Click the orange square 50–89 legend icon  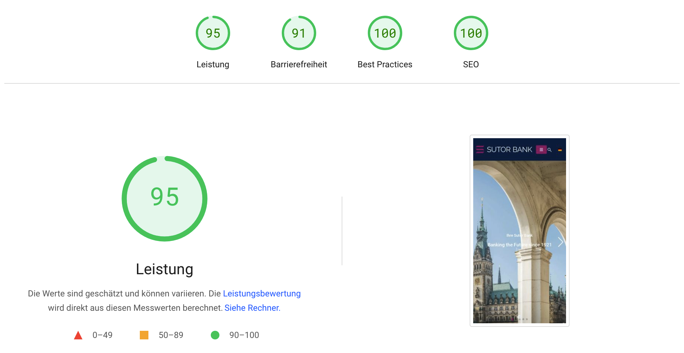[x=144, y=335]
